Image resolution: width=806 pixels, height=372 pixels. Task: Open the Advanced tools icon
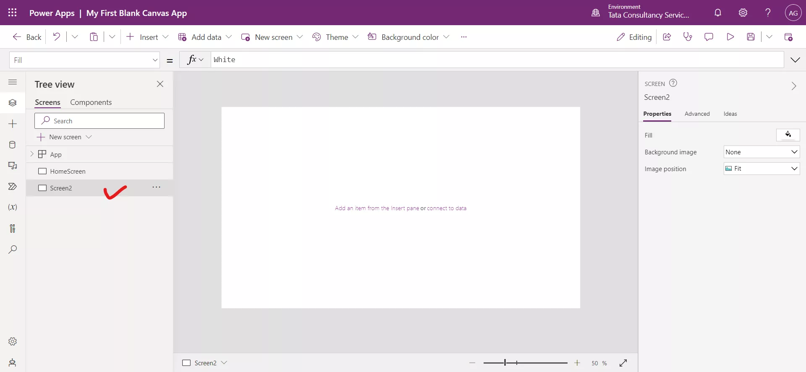click(13, 228)
